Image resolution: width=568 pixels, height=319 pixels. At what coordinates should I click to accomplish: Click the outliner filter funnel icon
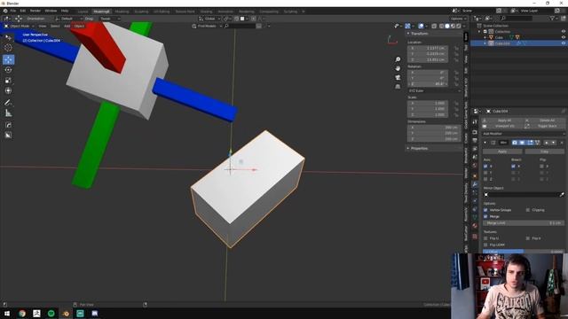(552, 18)
